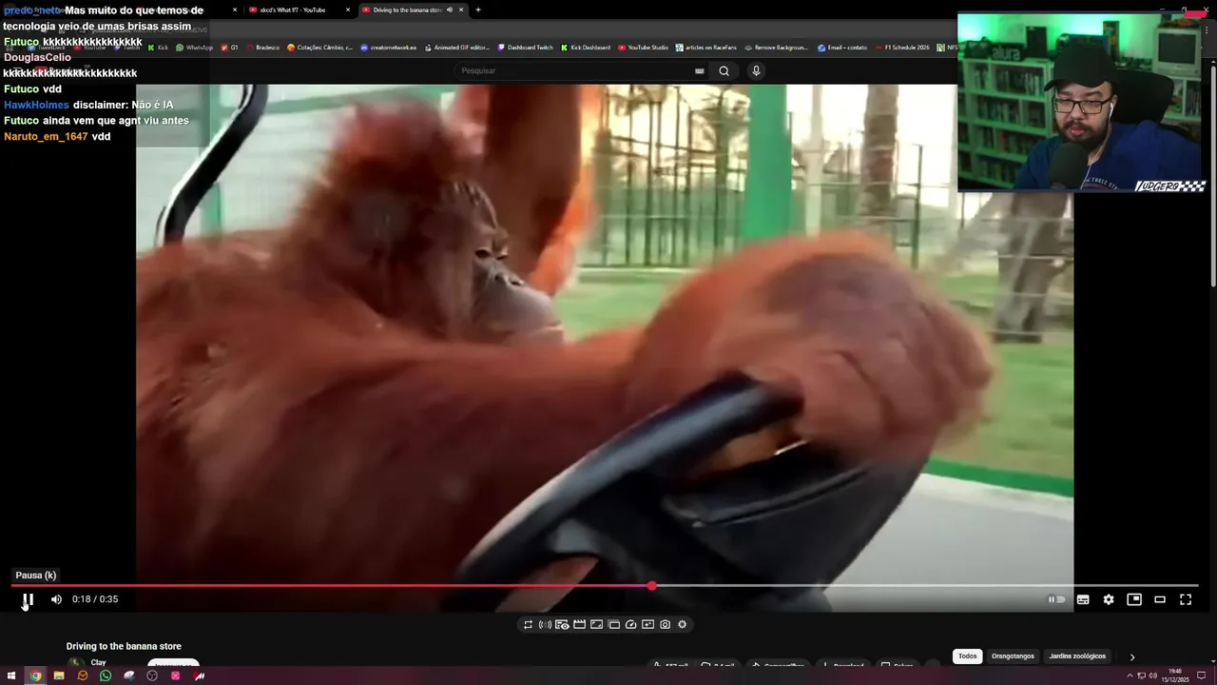Click the clapperboard cinema mode icon

click(579, 625)
